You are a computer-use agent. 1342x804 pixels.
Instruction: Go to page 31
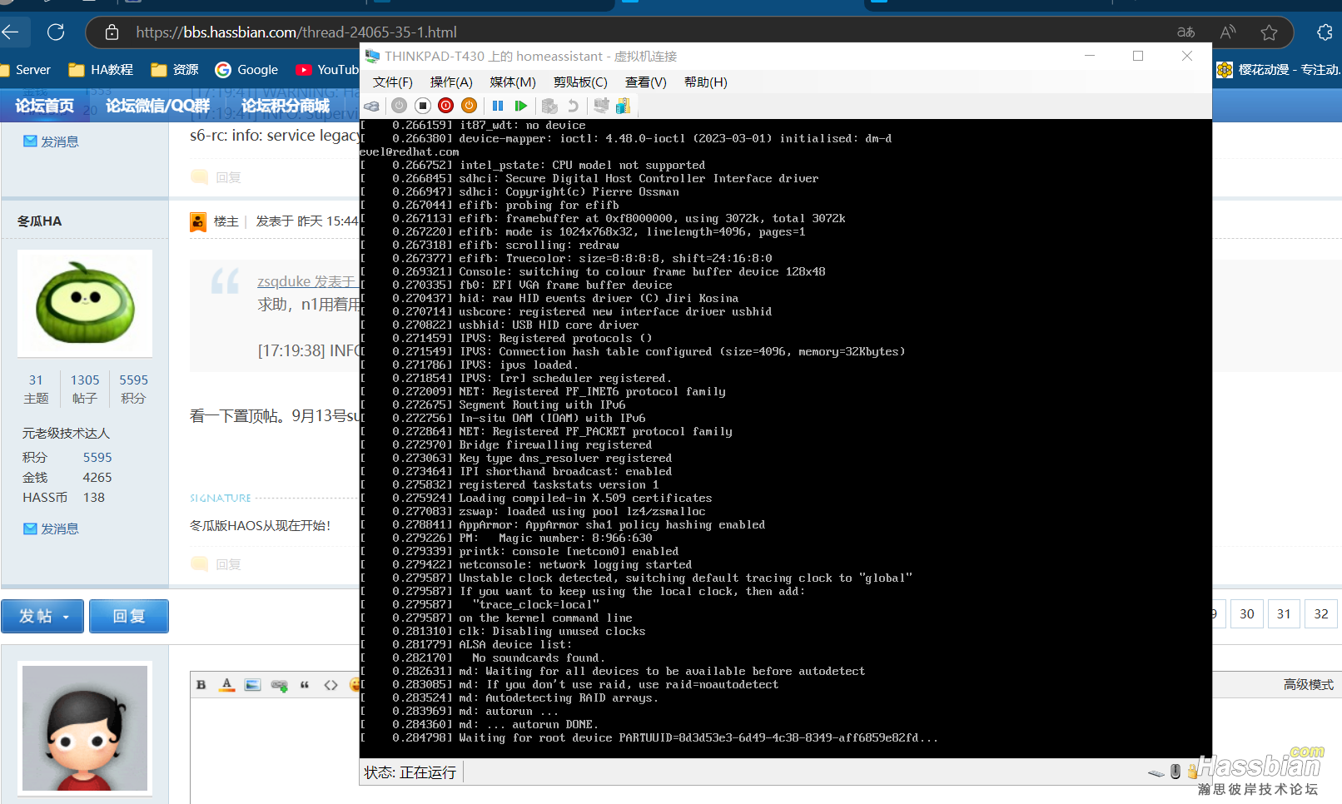(1284, 614)
